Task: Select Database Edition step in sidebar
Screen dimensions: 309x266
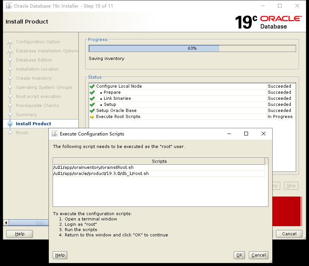Action: [34, 60]
